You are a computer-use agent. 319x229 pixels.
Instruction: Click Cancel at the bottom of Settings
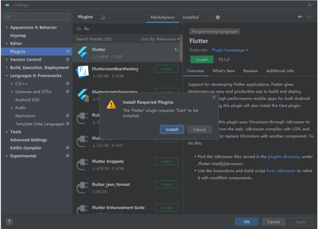274,222
